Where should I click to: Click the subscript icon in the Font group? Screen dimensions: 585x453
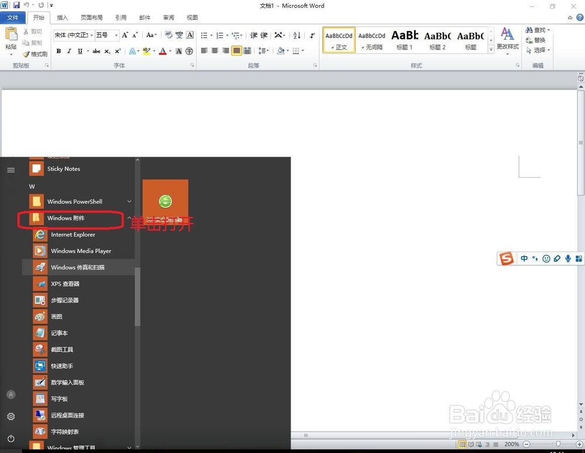[x=107, y=51]
